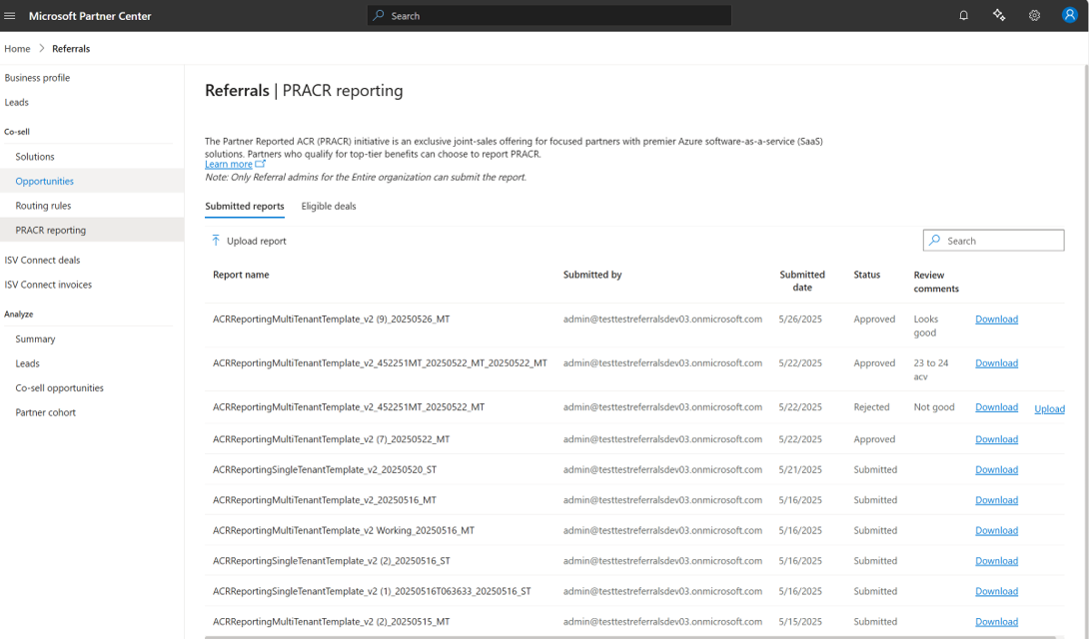
Task: Download the SingleTenantTemplate_v2_20250520_ST report
Action: [997, 469]
